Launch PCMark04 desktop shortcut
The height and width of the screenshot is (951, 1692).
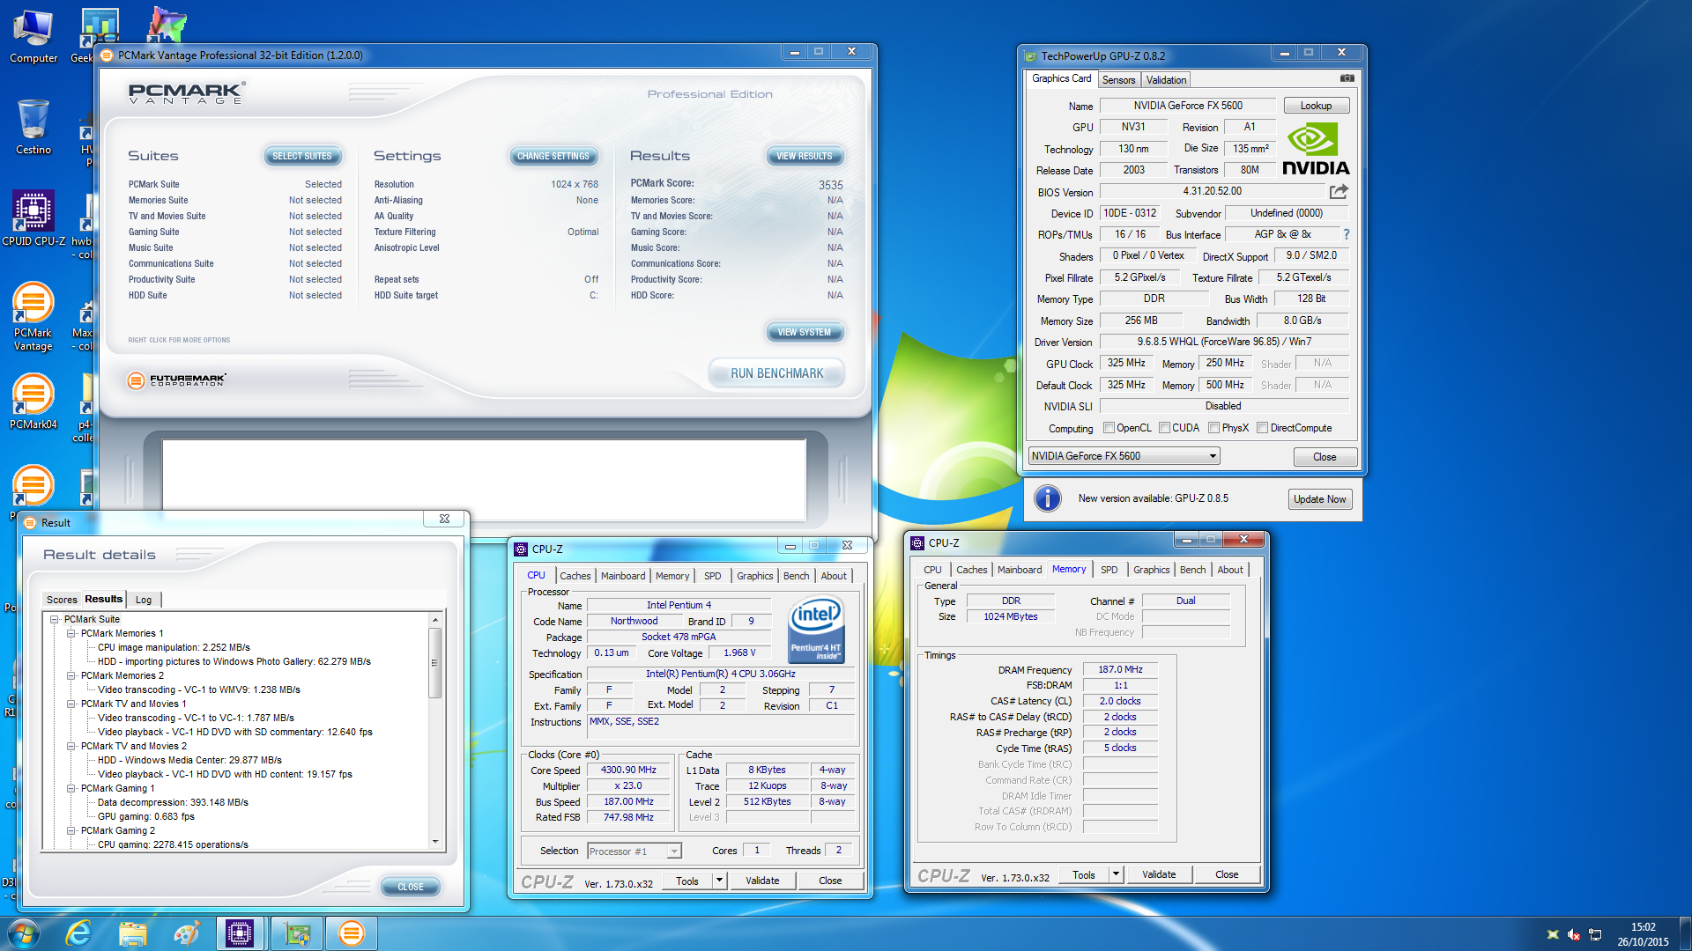click(33, 401)
